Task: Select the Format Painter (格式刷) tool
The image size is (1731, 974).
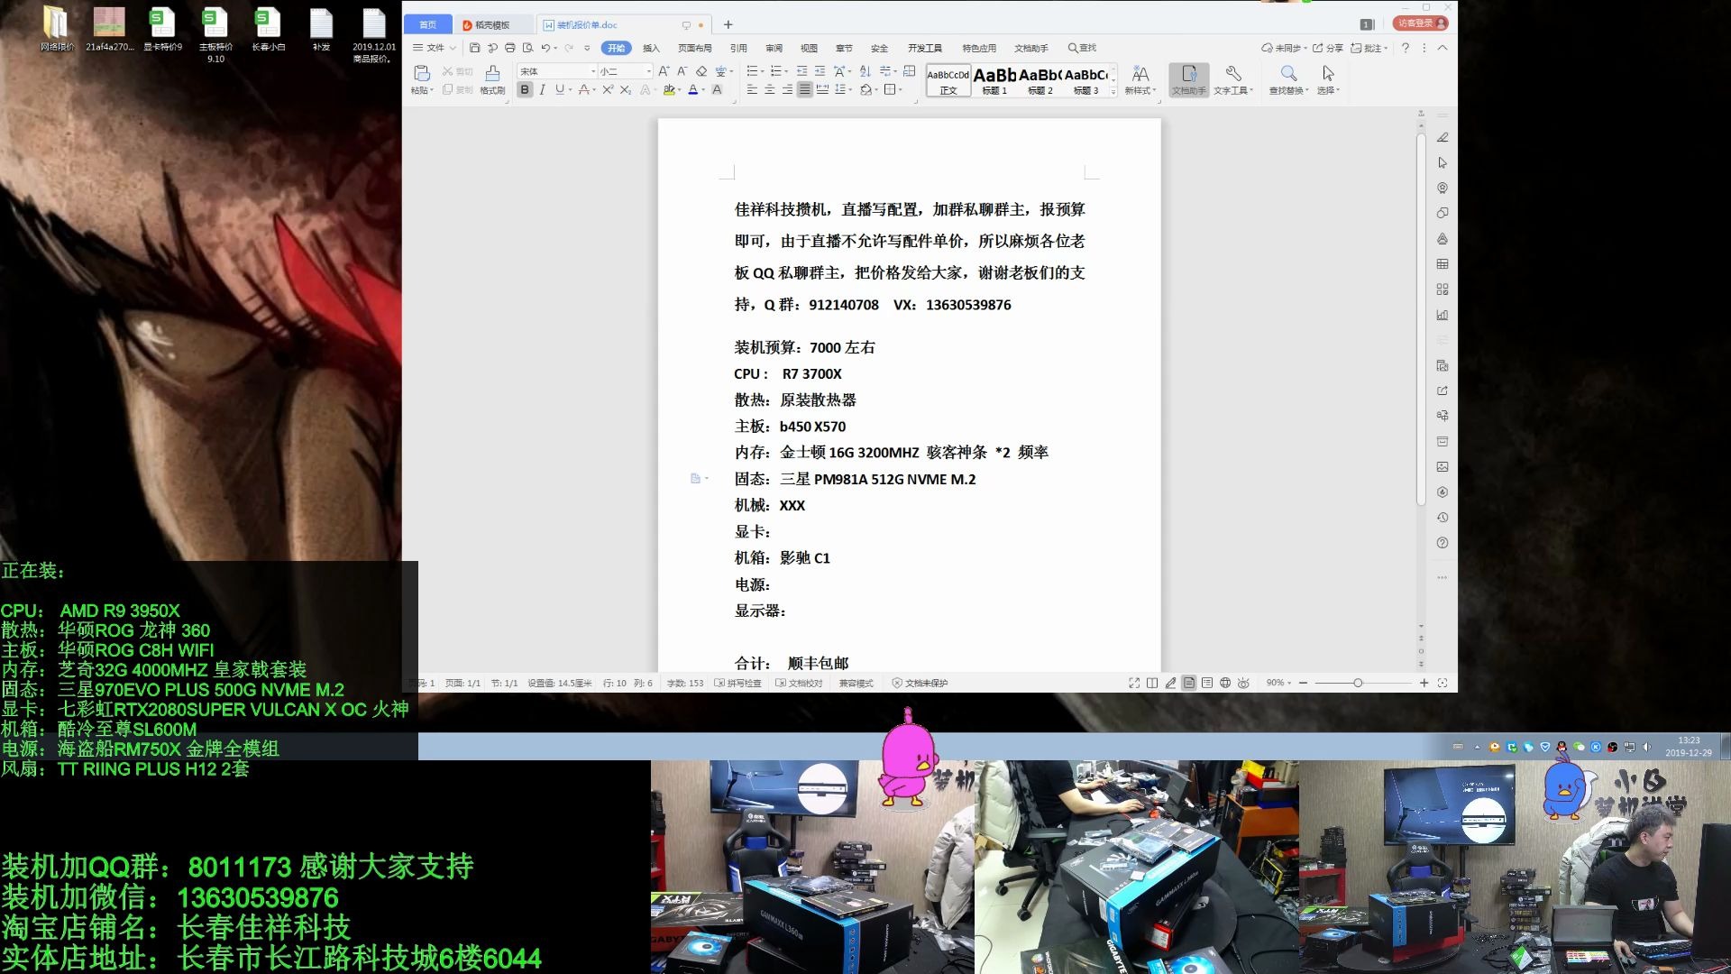Action: (x=492, y=79)
